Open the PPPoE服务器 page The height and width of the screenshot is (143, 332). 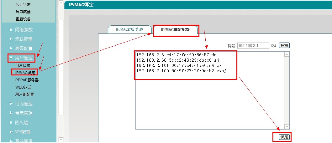pyautogui.click(x=27, y=80)
